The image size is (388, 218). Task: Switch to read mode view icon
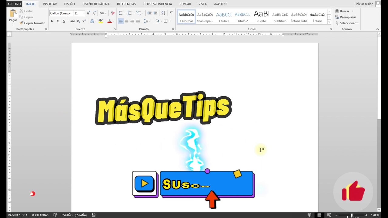(309, 215)
